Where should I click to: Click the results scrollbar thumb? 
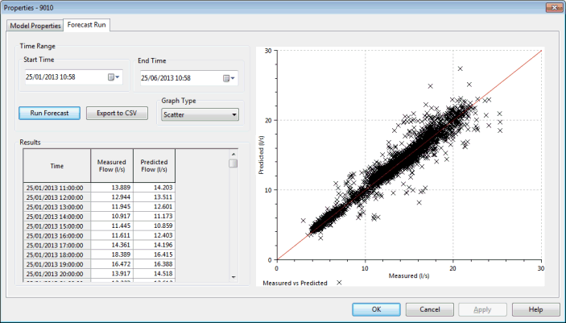pyautogui.click(x=233, y=164)
